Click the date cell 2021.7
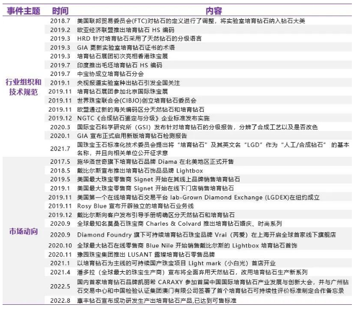The width and height of the screenshot is (355, 310). tap(60, 149)
